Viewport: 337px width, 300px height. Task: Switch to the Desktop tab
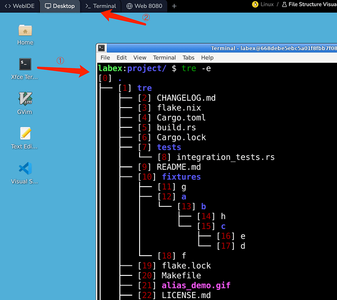(x=60, y=6)
